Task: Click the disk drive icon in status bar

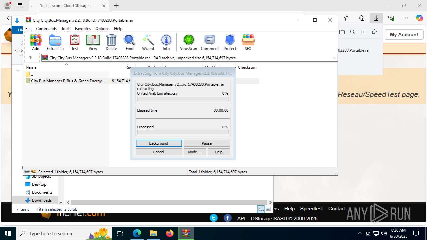Action: pyautogui.click(x=27, y=172)
